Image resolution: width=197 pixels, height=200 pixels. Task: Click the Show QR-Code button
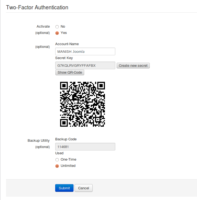[70, 72]
